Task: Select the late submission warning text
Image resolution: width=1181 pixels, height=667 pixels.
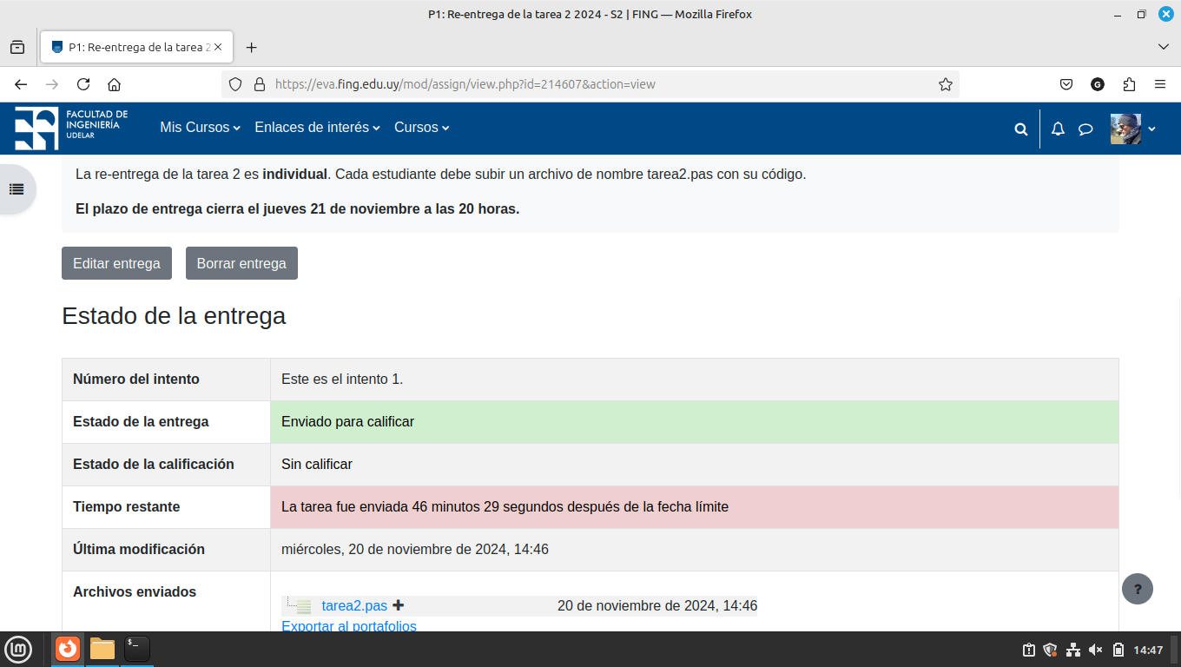Action: pos(505,506)
